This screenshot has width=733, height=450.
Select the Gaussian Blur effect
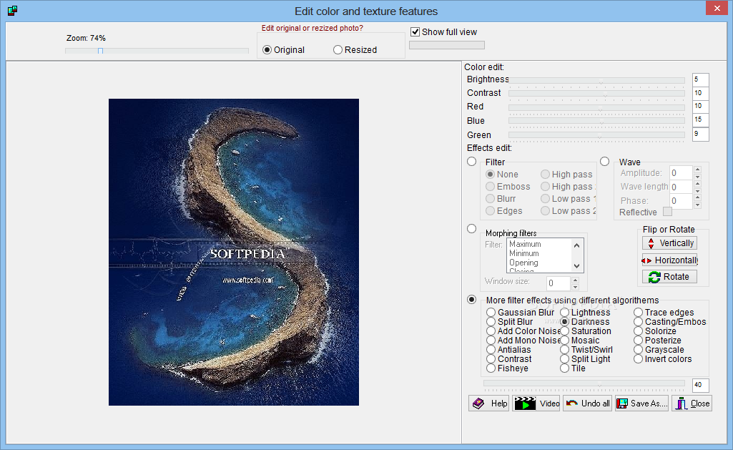tap(491, 312)
